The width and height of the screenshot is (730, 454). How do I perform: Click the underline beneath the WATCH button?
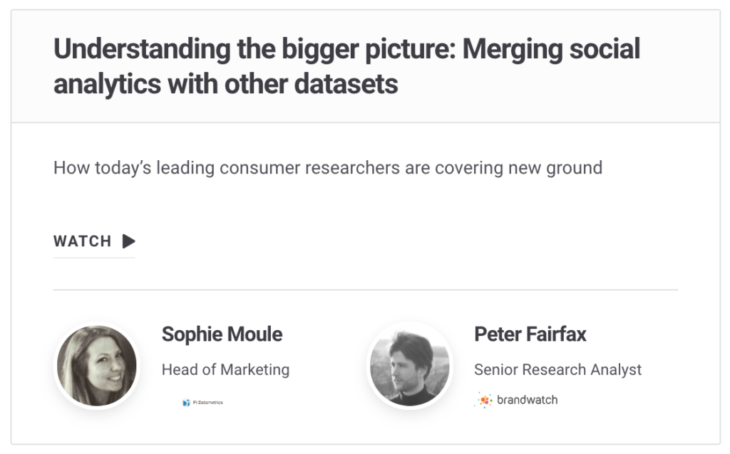(x=94, y=258)
